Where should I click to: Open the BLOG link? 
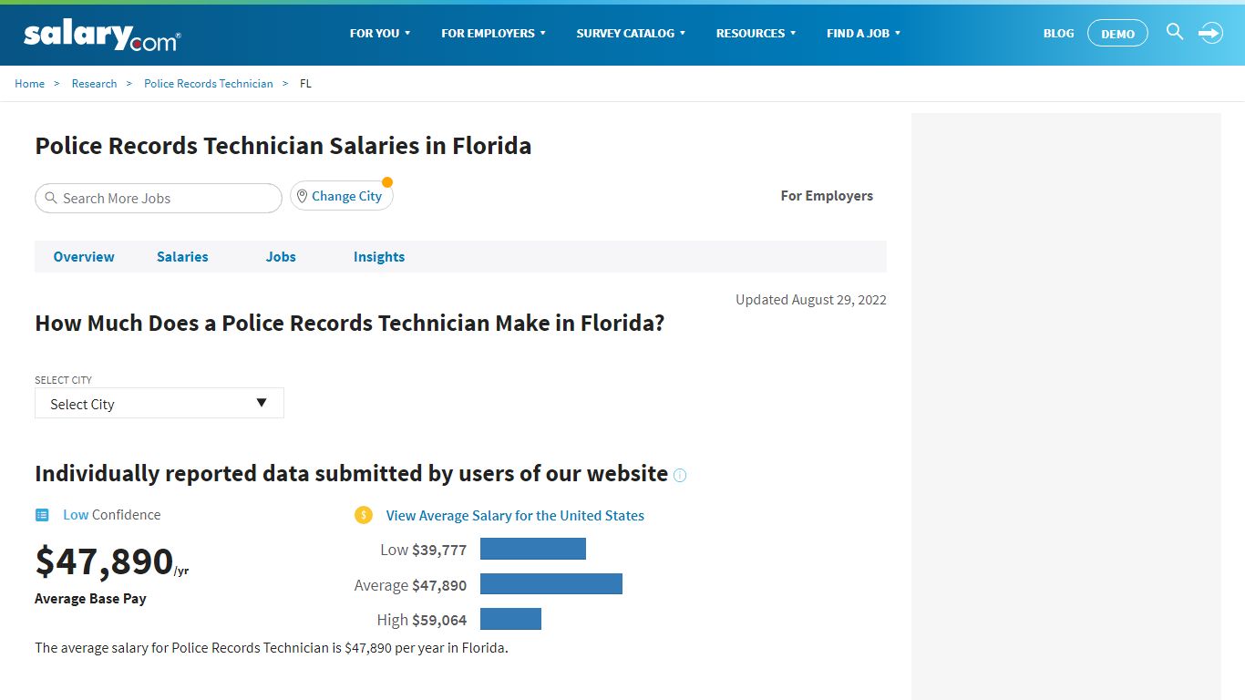tap(1058, 33)
